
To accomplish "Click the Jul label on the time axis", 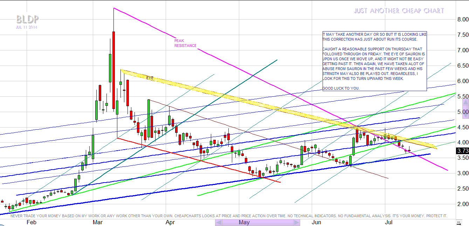I will (388, 222).
